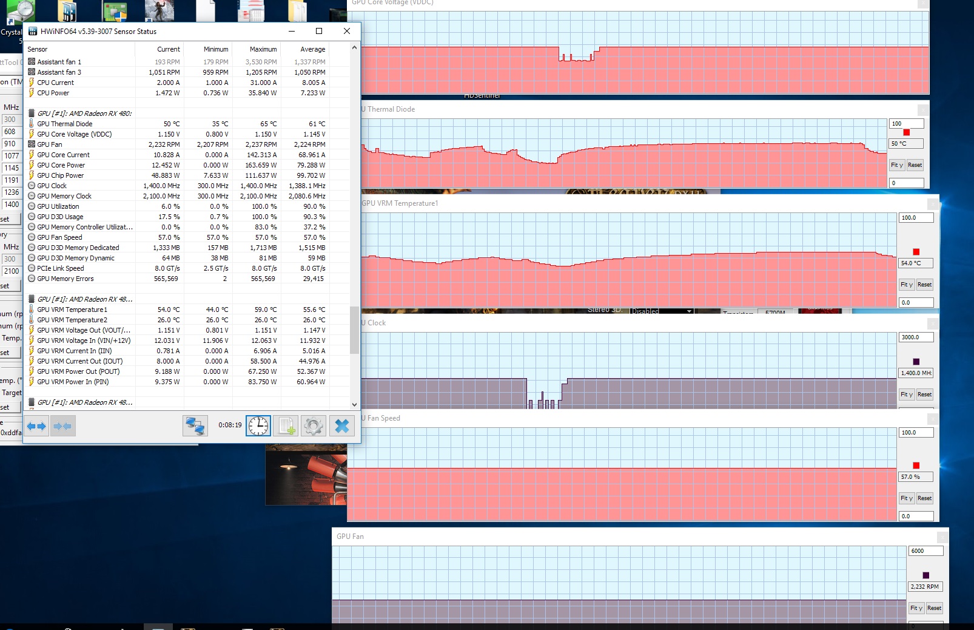Click the GPU Utilization gauge icon

[32, 206]
